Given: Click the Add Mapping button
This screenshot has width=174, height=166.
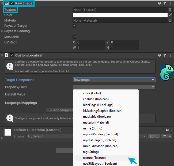Looking at the screenshot, I should (x=60, y=110).
